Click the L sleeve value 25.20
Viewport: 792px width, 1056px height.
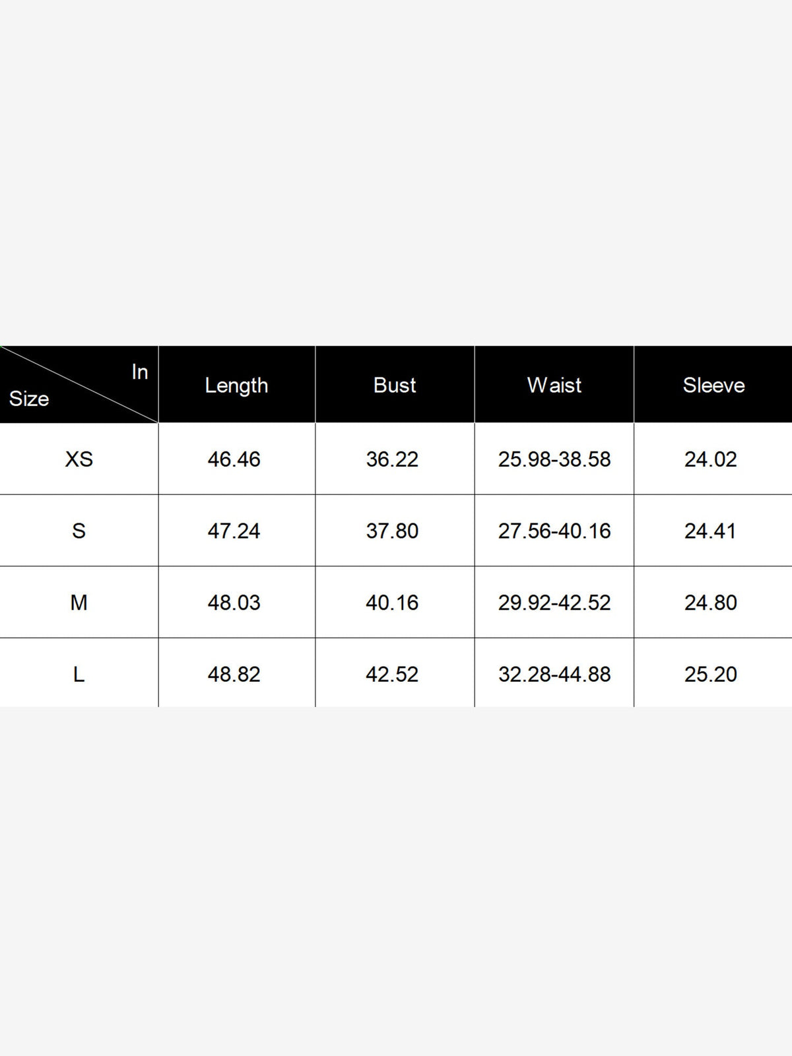[x=710, y=674]
